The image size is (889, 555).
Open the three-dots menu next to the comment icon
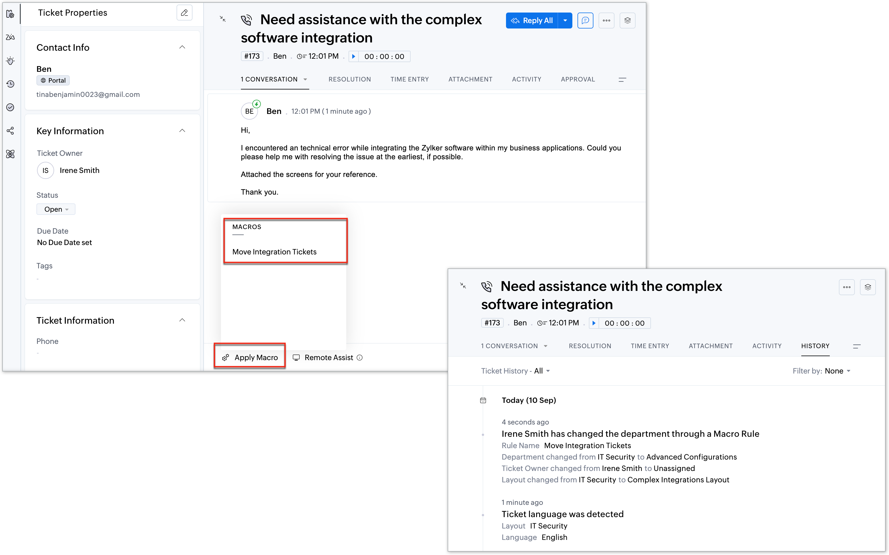point(606,21)
